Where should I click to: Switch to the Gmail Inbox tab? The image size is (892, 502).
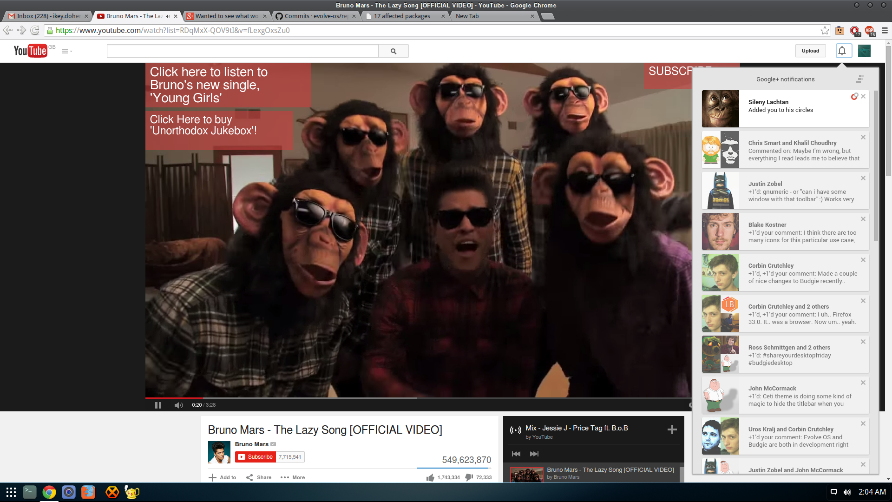coord(48,16)
